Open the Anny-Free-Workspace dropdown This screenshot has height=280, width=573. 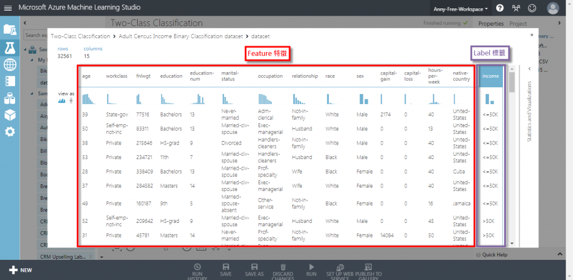(x=461, y=9)
